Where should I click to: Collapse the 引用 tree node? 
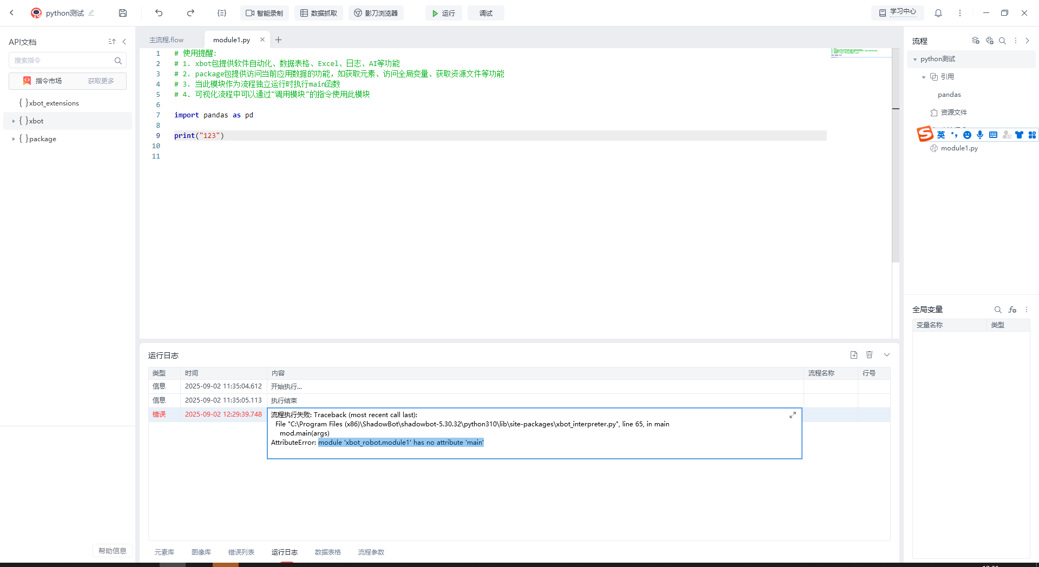pos(924,77)
